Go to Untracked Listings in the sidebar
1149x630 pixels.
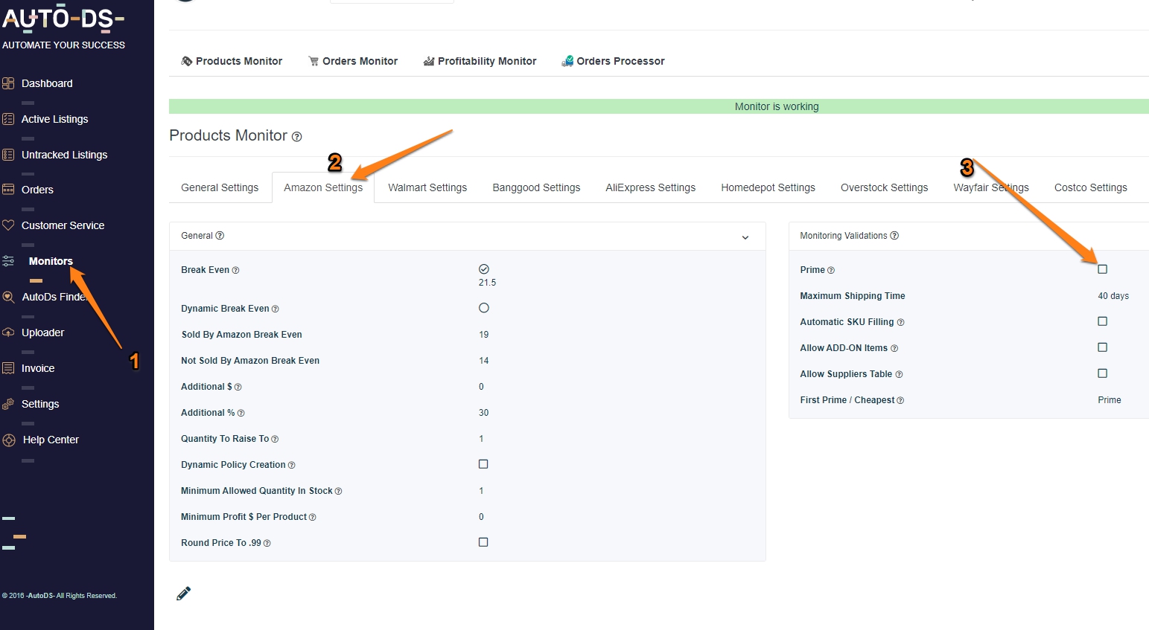pyautogui.click(x=64, y=155)
